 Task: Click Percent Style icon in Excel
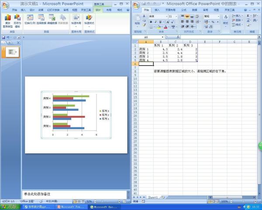pos(213,22)
